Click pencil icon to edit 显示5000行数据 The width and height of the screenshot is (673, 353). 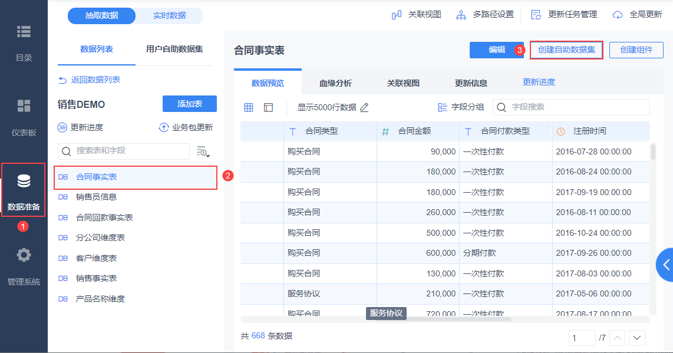click(364, 107)
